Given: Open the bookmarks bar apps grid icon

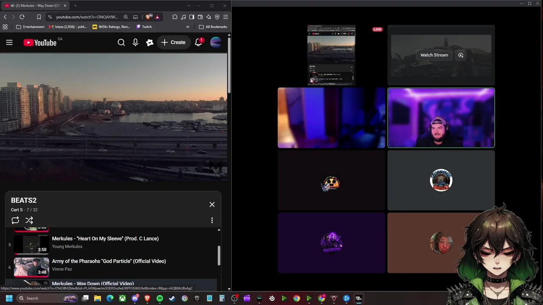Looking at the screenshot, I should [5, 27].
